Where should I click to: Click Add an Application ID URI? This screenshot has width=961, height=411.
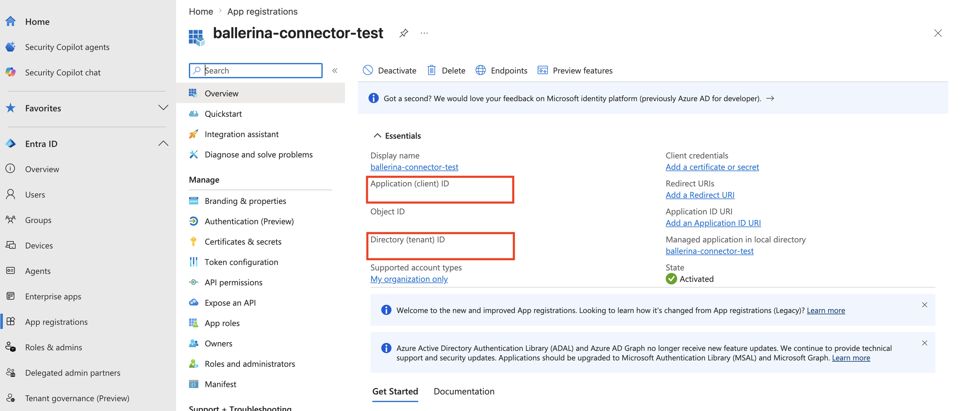(x=713, y=223)
